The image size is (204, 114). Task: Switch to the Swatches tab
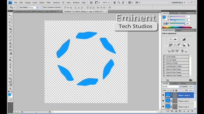(x=174, y=13)
